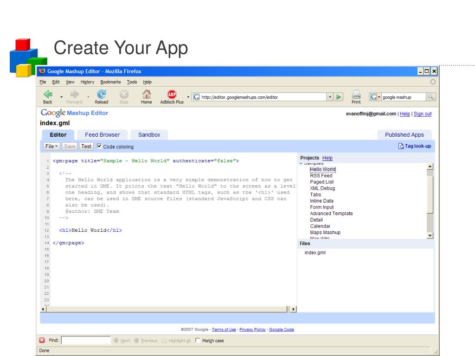Expand the URL bar history dropdown
The width and height of the screenshot is (475, 356).
(x=330, y=97)
